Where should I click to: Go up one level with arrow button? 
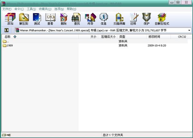[6, 30]
